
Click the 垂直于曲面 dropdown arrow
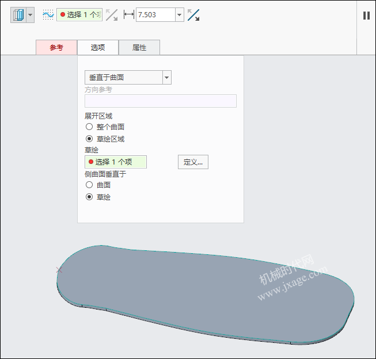pos(167,78)
